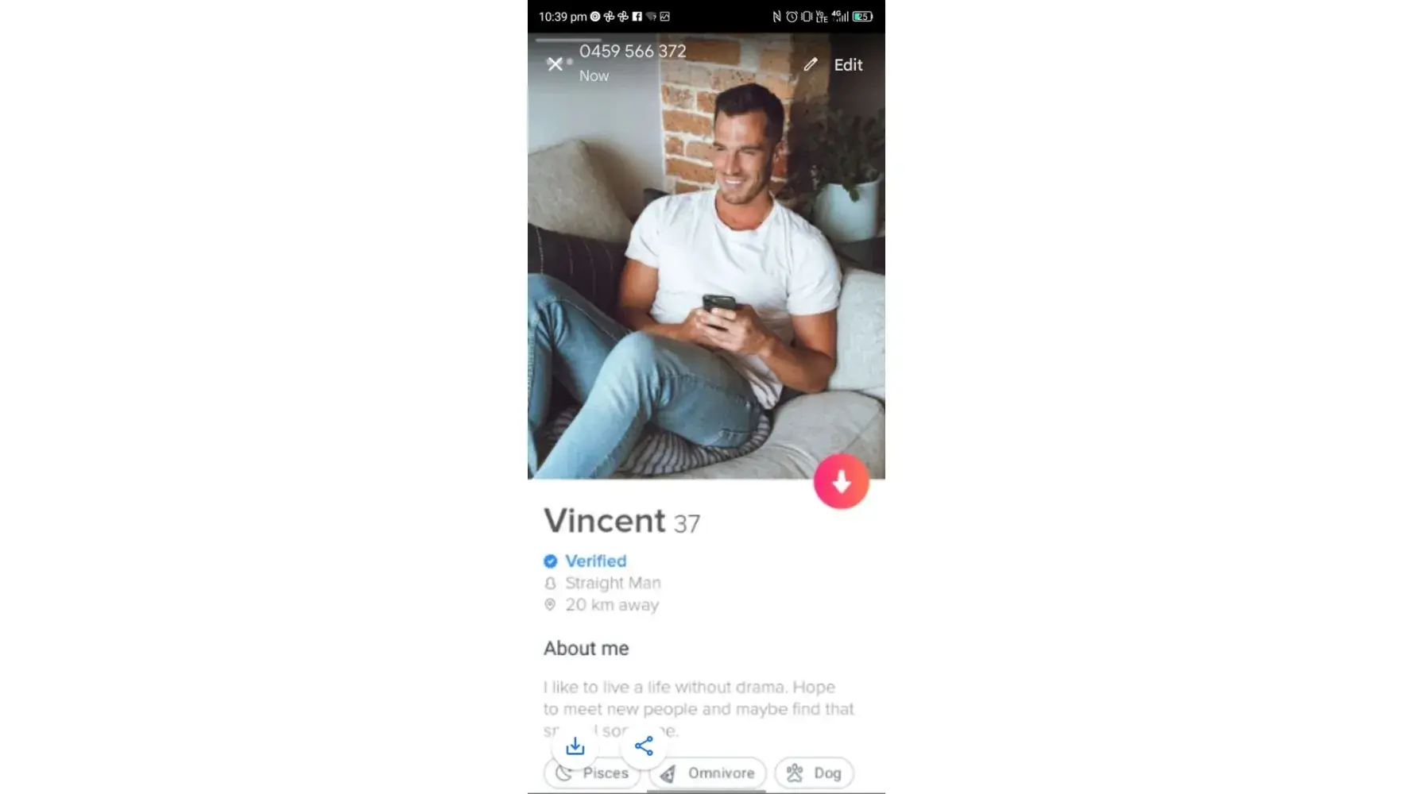Tap Vincent's profile photo

[706, 256]
